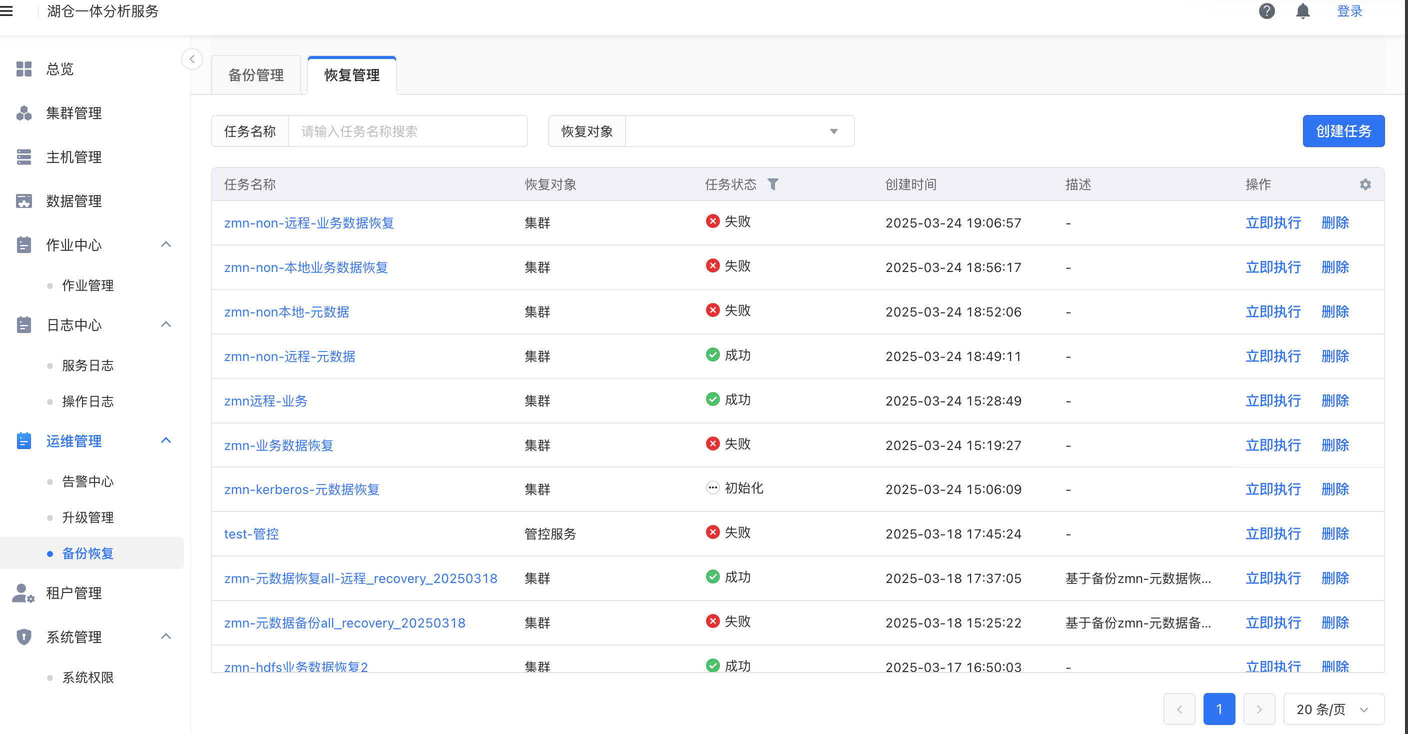Open task zmn-non-远程-元数据
This screenshot has width=1408, height=734.
[x=289, y=356]
